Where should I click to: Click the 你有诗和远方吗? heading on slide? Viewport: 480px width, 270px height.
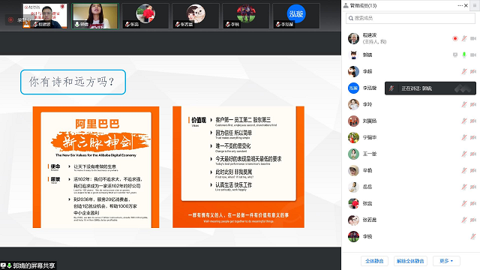tap(73, 82)
